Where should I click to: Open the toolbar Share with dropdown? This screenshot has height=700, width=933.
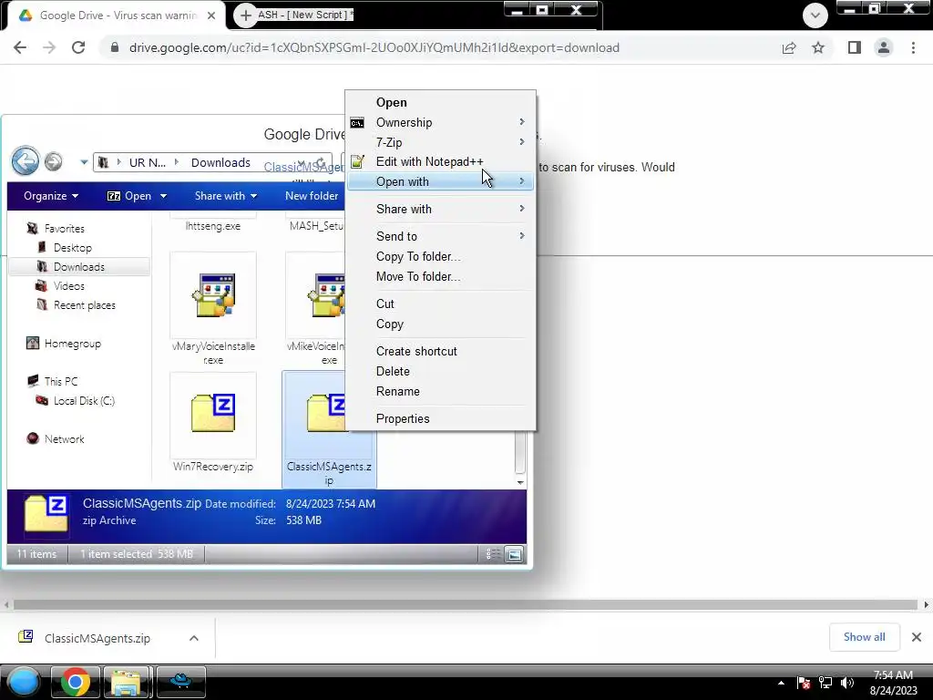226,196
